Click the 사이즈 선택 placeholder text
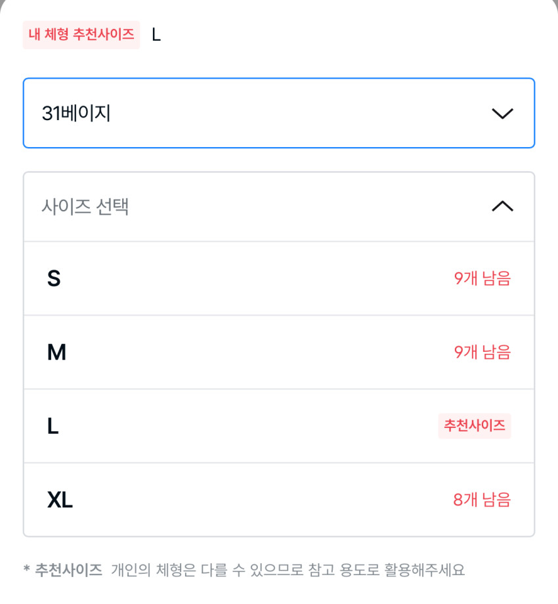Screen dimensions: 558x604 85,207
